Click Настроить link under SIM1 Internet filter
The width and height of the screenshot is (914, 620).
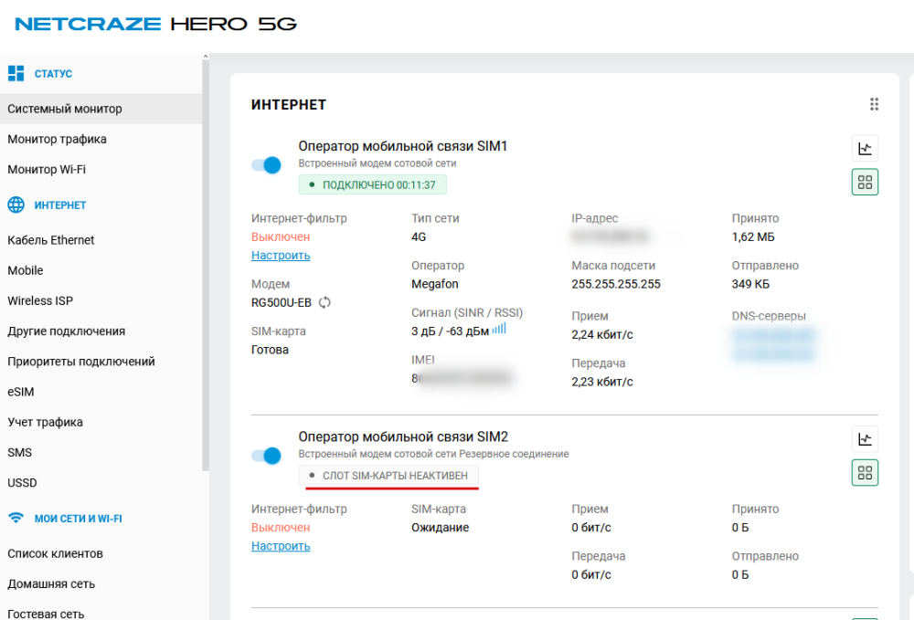tap(281, 256)
